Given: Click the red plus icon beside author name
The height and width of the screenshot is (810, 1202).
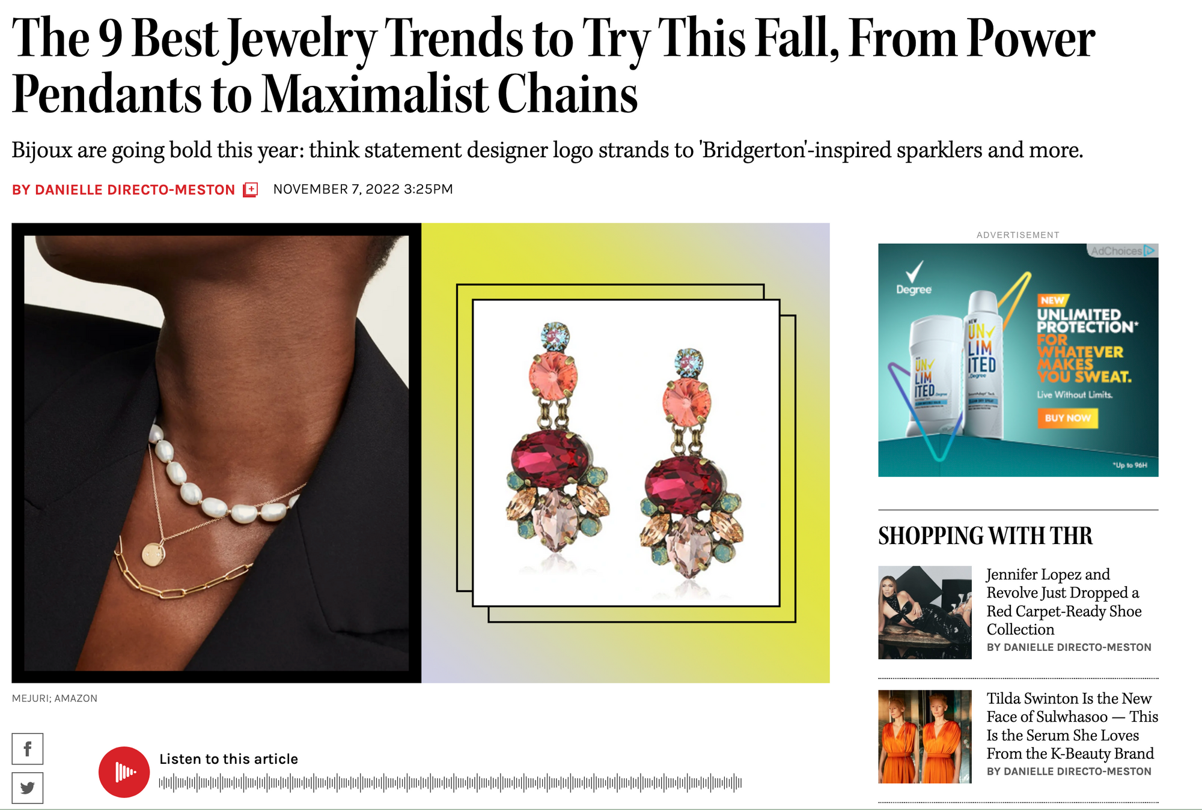Looking at the screenshot, I should [251, 190].
